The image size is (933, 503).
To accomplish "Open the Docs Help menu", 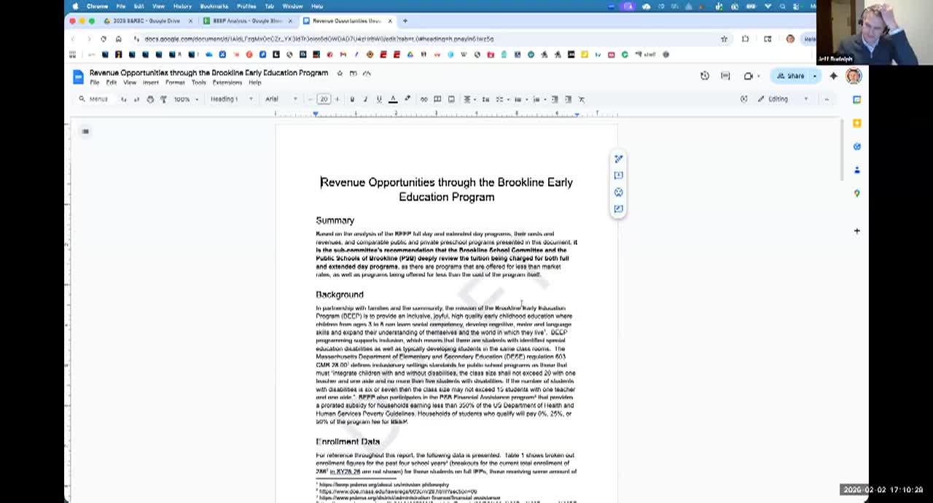I will (254, 83).
